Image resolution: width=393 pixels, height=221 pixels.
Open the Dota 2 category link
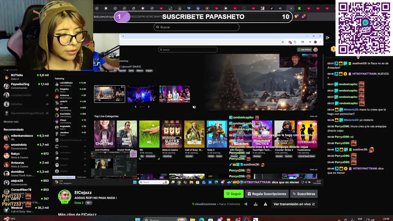(79, 203)
